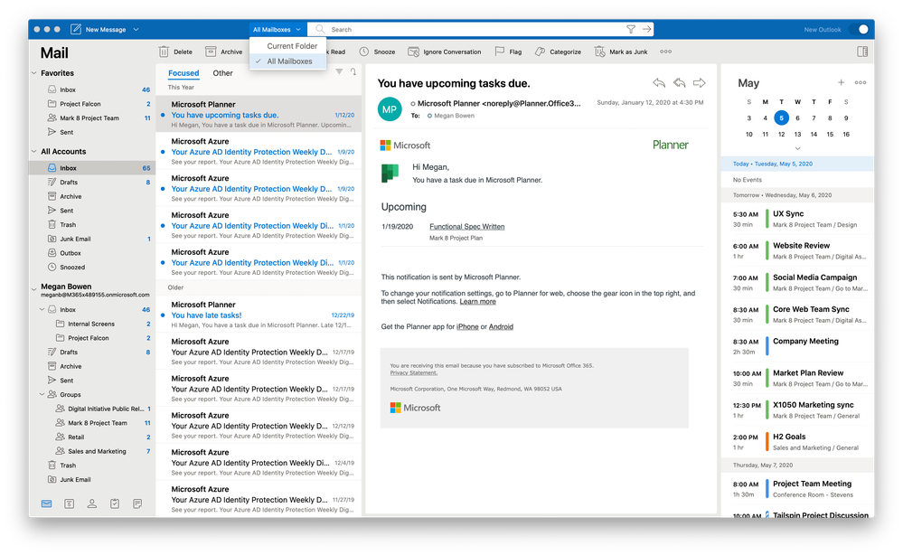Expand the mini calendar chevron
The image size is (903, 555).
[x=797, y=148]
